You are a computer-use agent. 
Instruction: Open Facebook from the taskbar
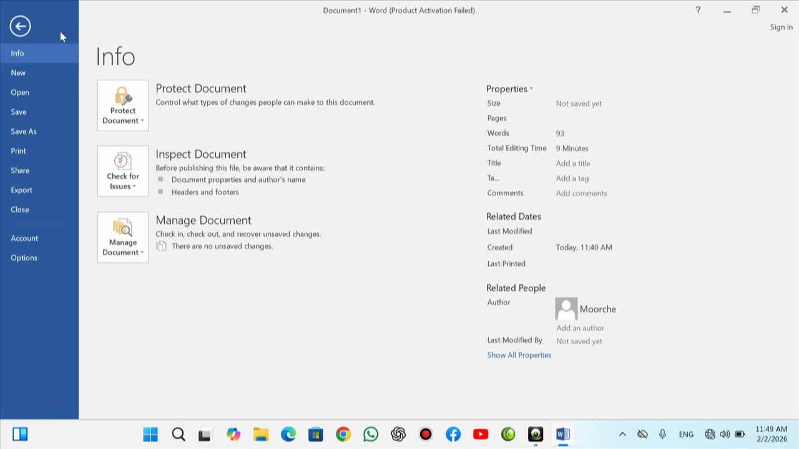(453, 434)
